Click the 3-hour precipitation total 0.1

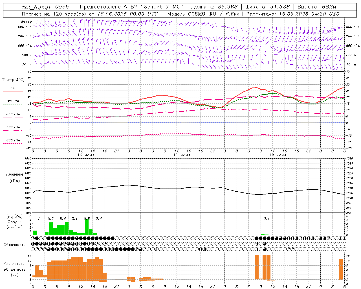pyautogui.click(x=267, y=218)
